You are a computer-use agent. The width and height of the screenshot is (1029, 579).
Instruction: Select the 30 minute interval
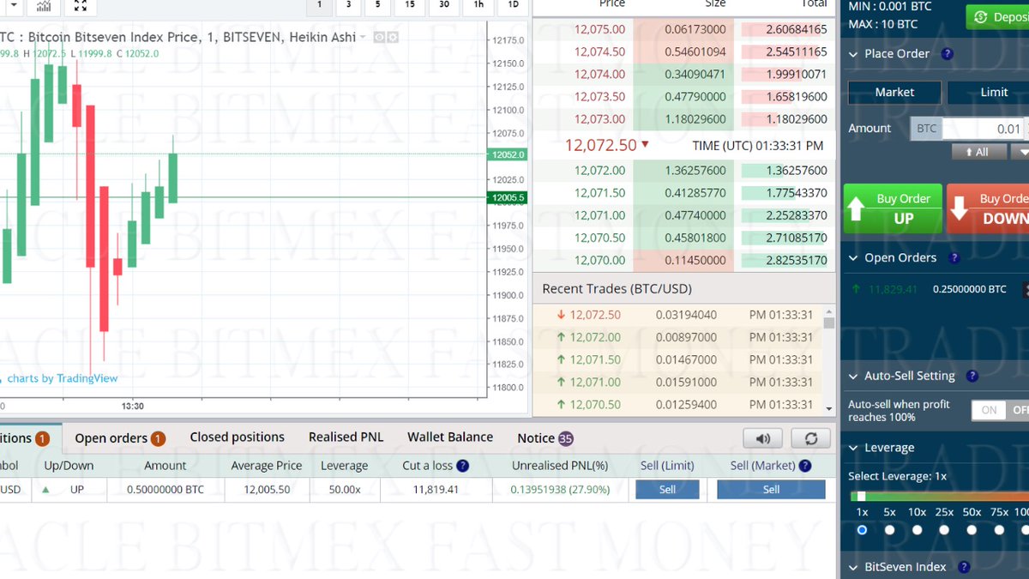444,5
